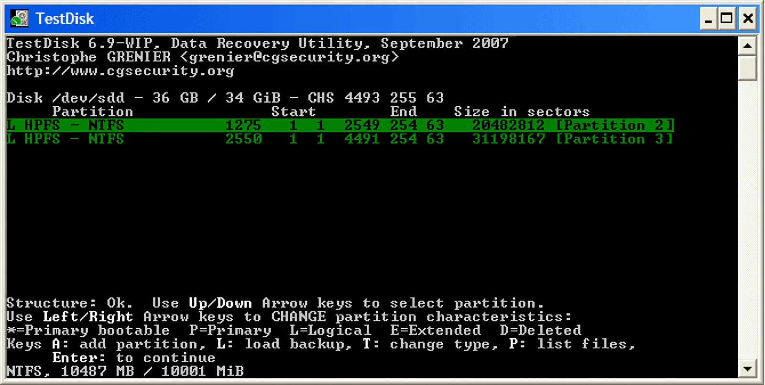Click the http://www.cgsecurity.org URL text

coord(120,71)
